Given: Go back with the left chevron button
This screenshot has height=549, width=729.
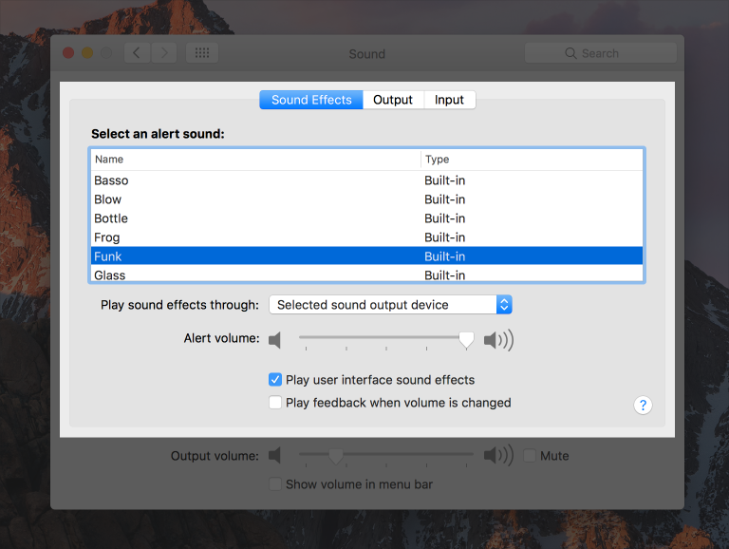Looking at the screenshot, I should click(137, 53).
